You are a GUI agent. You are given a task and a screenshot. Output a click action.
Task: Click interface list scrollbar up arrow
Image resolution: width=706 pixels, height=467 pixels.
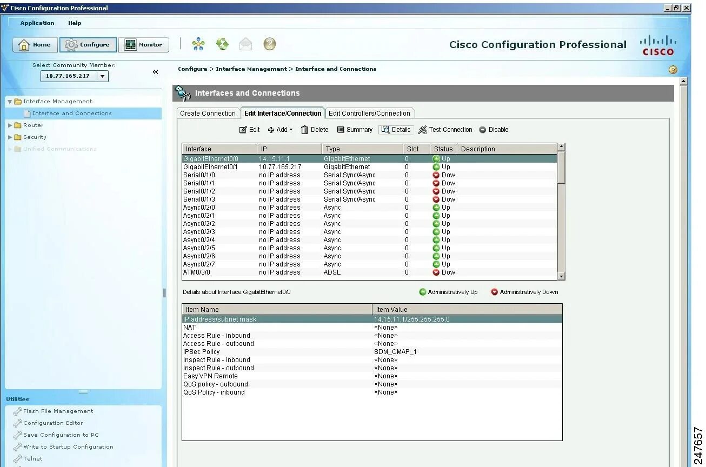[x=561, y=147]
